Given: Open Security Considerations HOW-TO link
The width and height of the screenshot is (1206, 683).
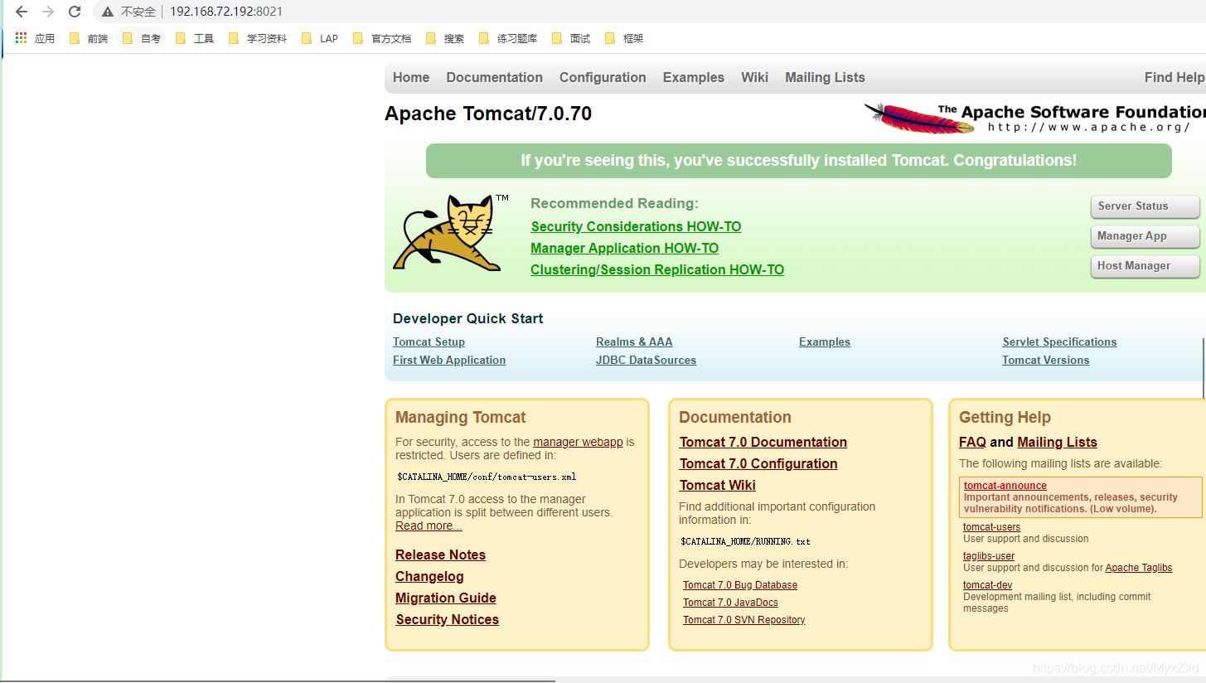Looking at the screenshot, I should [636, 226].
